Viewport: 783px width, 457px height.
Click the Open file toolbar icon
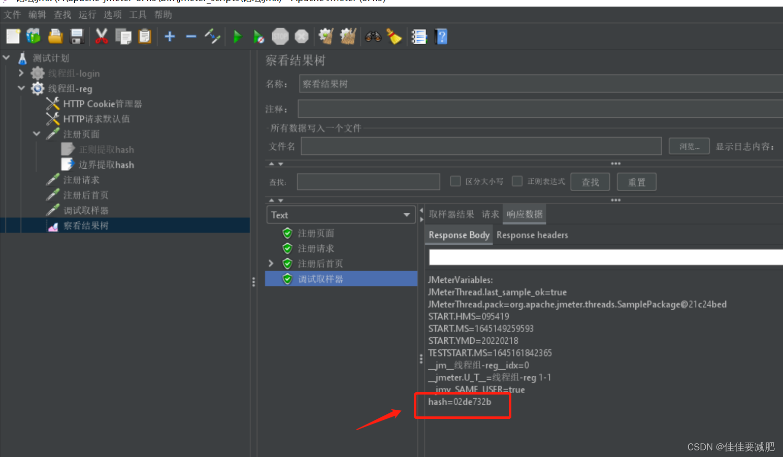(x=55, y=37)
